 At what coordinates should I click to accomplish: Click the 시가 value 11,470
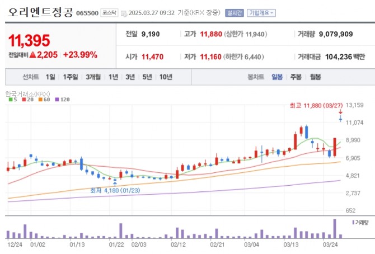click(x=152, y=57)
